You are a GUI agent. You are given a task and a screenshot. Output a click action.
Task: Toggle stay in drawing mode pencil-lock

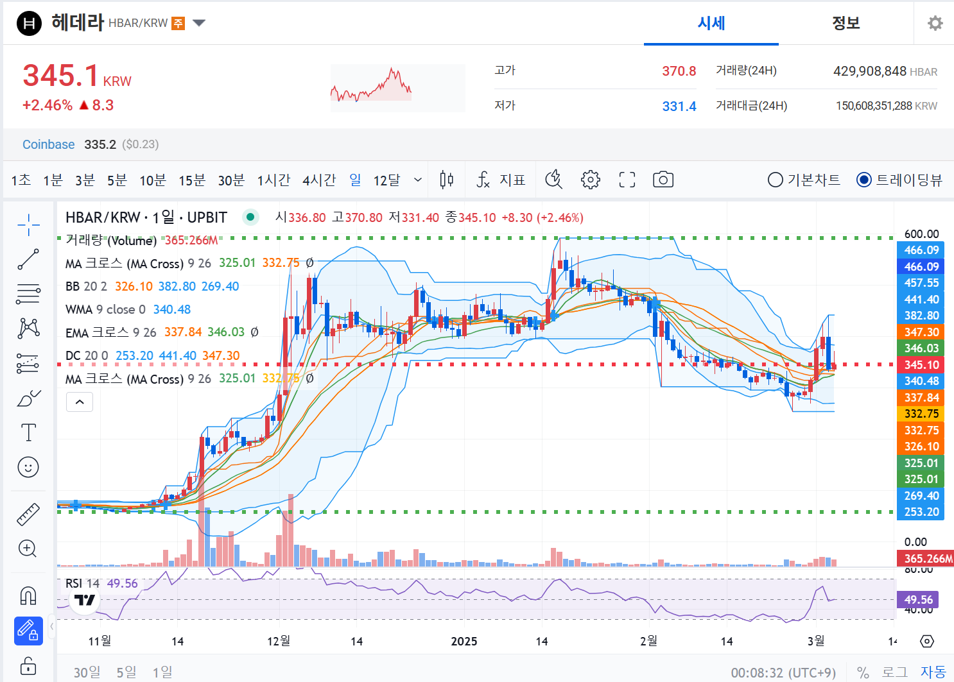click(28, 631)
